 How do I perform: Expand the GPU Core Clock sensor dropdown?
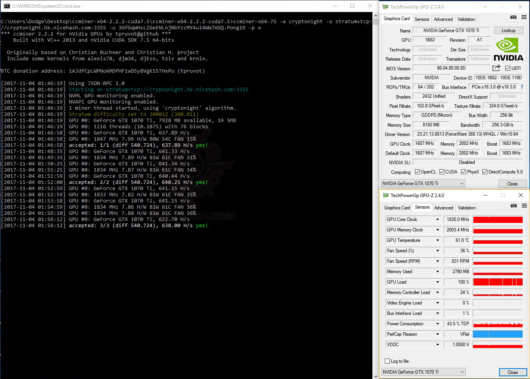(x=438, y=219)
